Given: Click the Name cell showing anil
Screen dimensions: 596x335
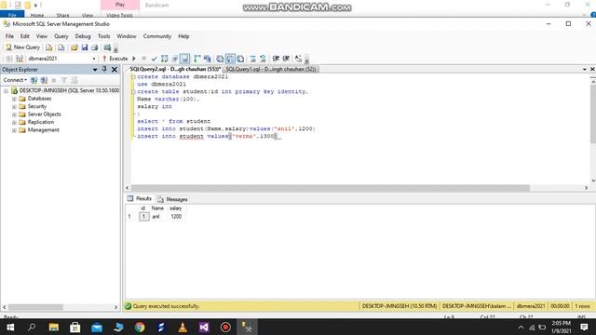Looking at the screenshot, I should pos(156,217).
